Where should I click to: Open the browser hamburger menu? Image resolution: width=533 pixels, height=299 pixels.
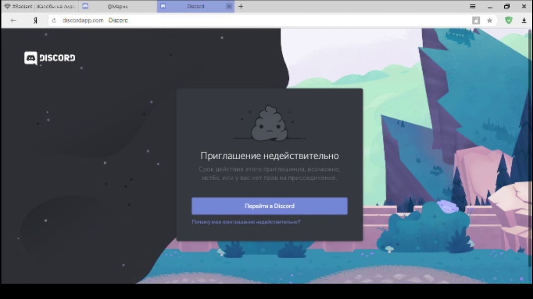click(473, 6)
